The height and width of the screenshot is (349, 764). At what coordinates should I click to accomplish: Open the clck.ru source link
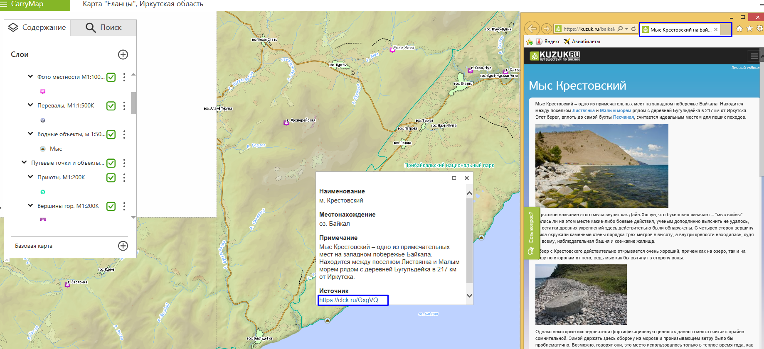[349, 300]
